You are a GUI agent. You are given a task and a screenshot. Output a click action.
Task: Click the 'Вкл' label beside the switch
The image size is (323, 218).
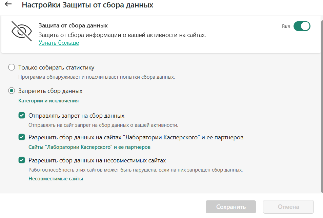[x=286, y=26]
